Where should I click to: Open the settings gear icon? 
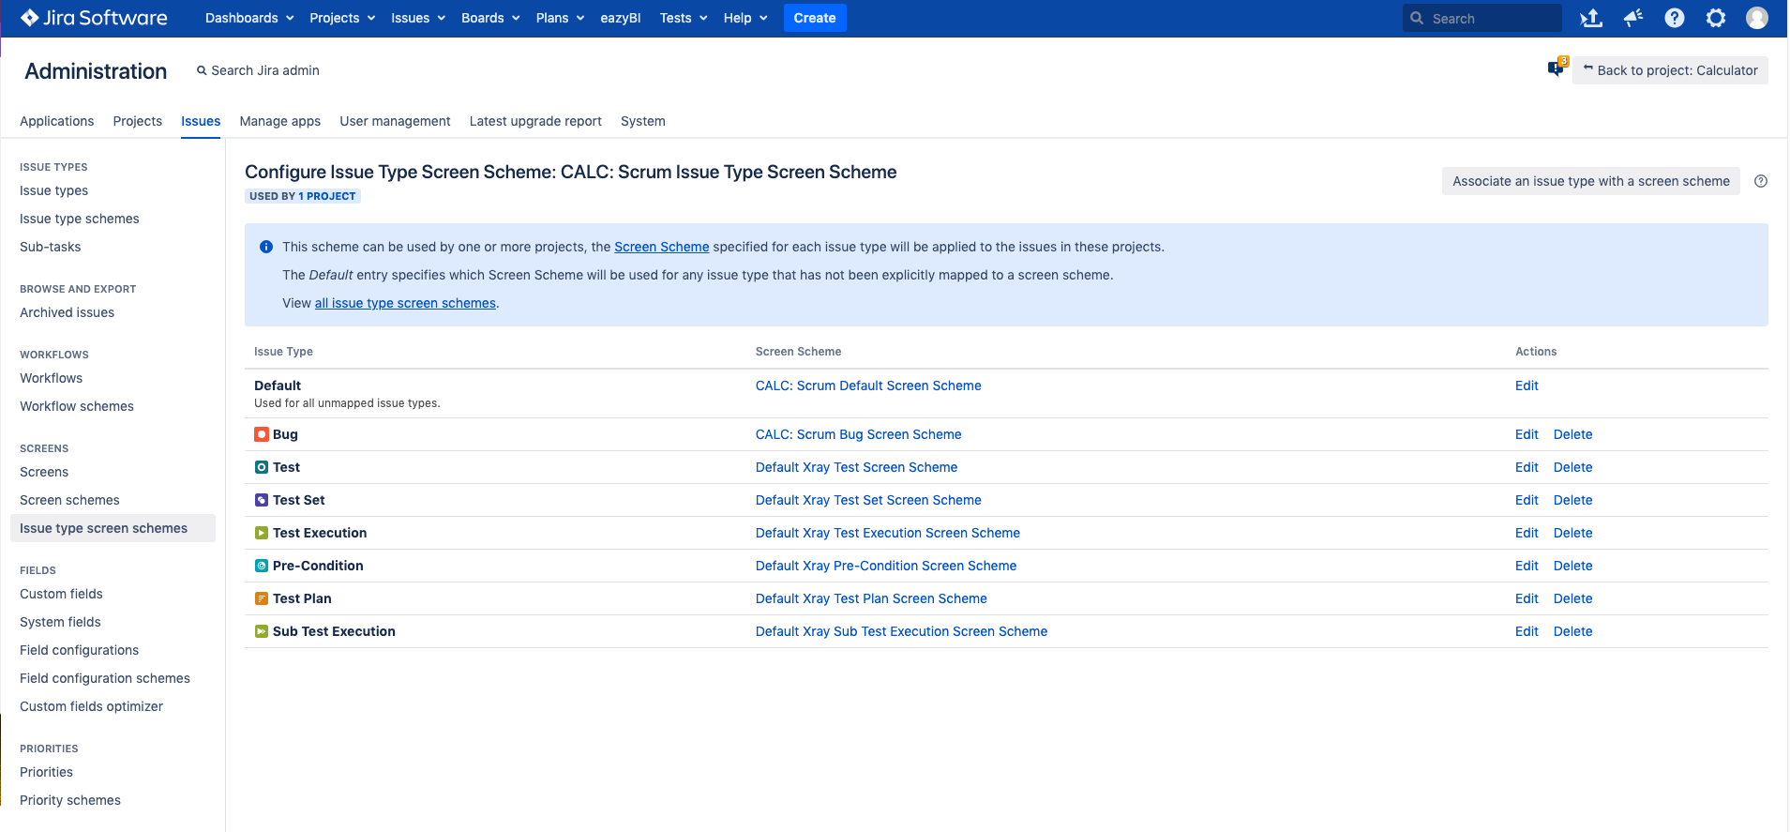coord(1716,18)
